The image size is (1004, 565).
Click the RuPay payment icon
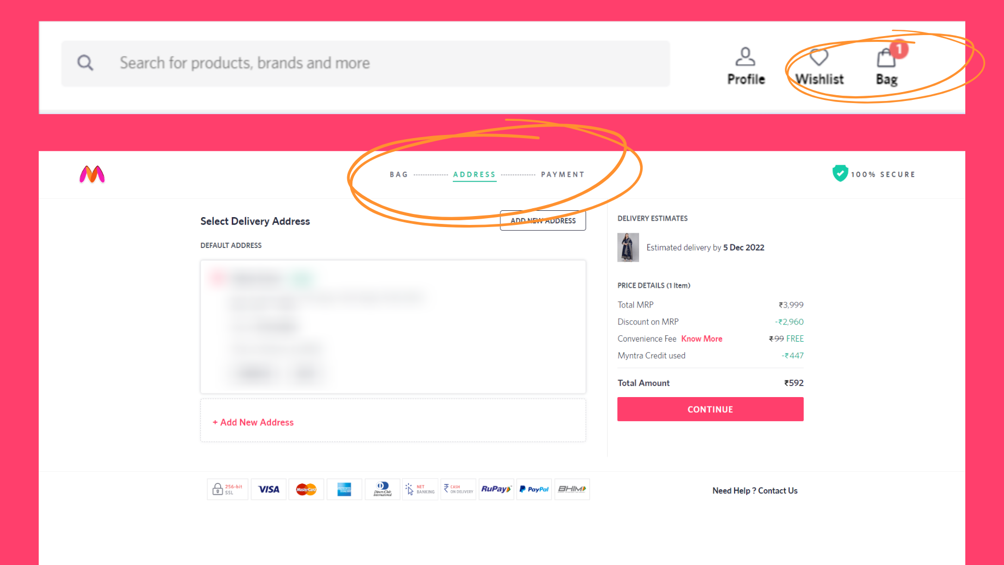(496, 489)
